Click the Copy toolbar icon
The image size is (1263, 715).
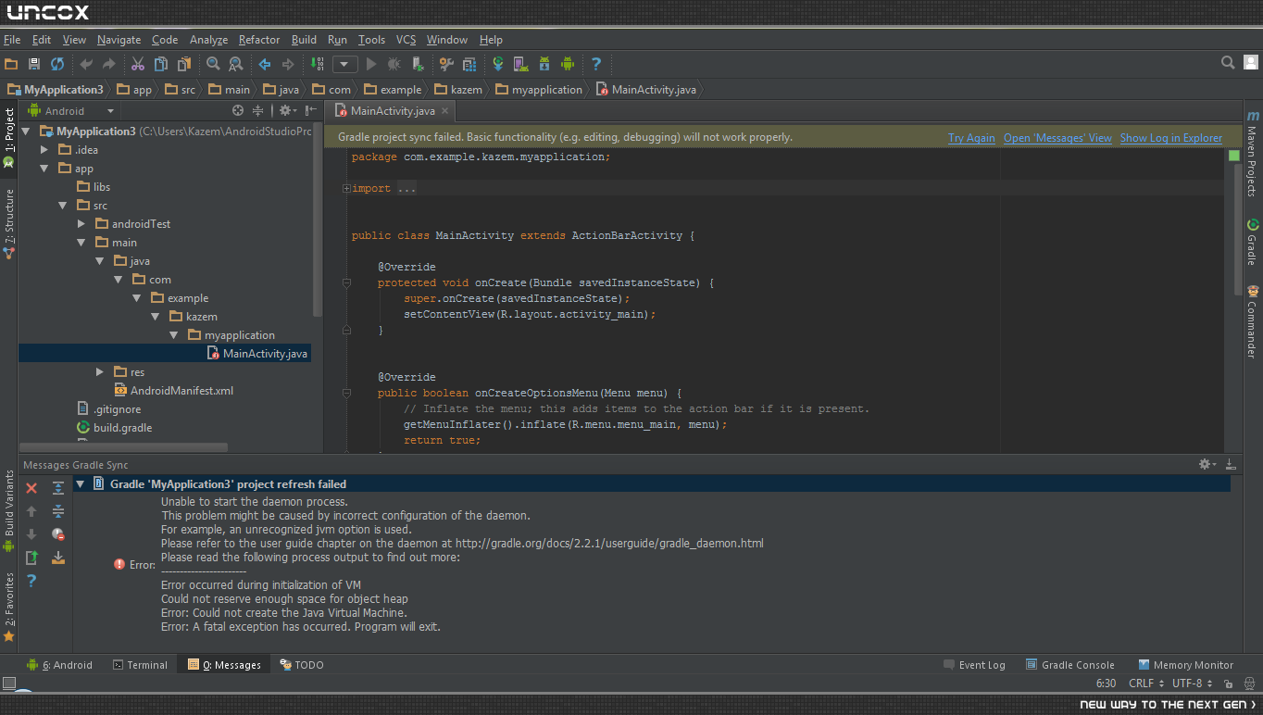[x=161, y=64]
